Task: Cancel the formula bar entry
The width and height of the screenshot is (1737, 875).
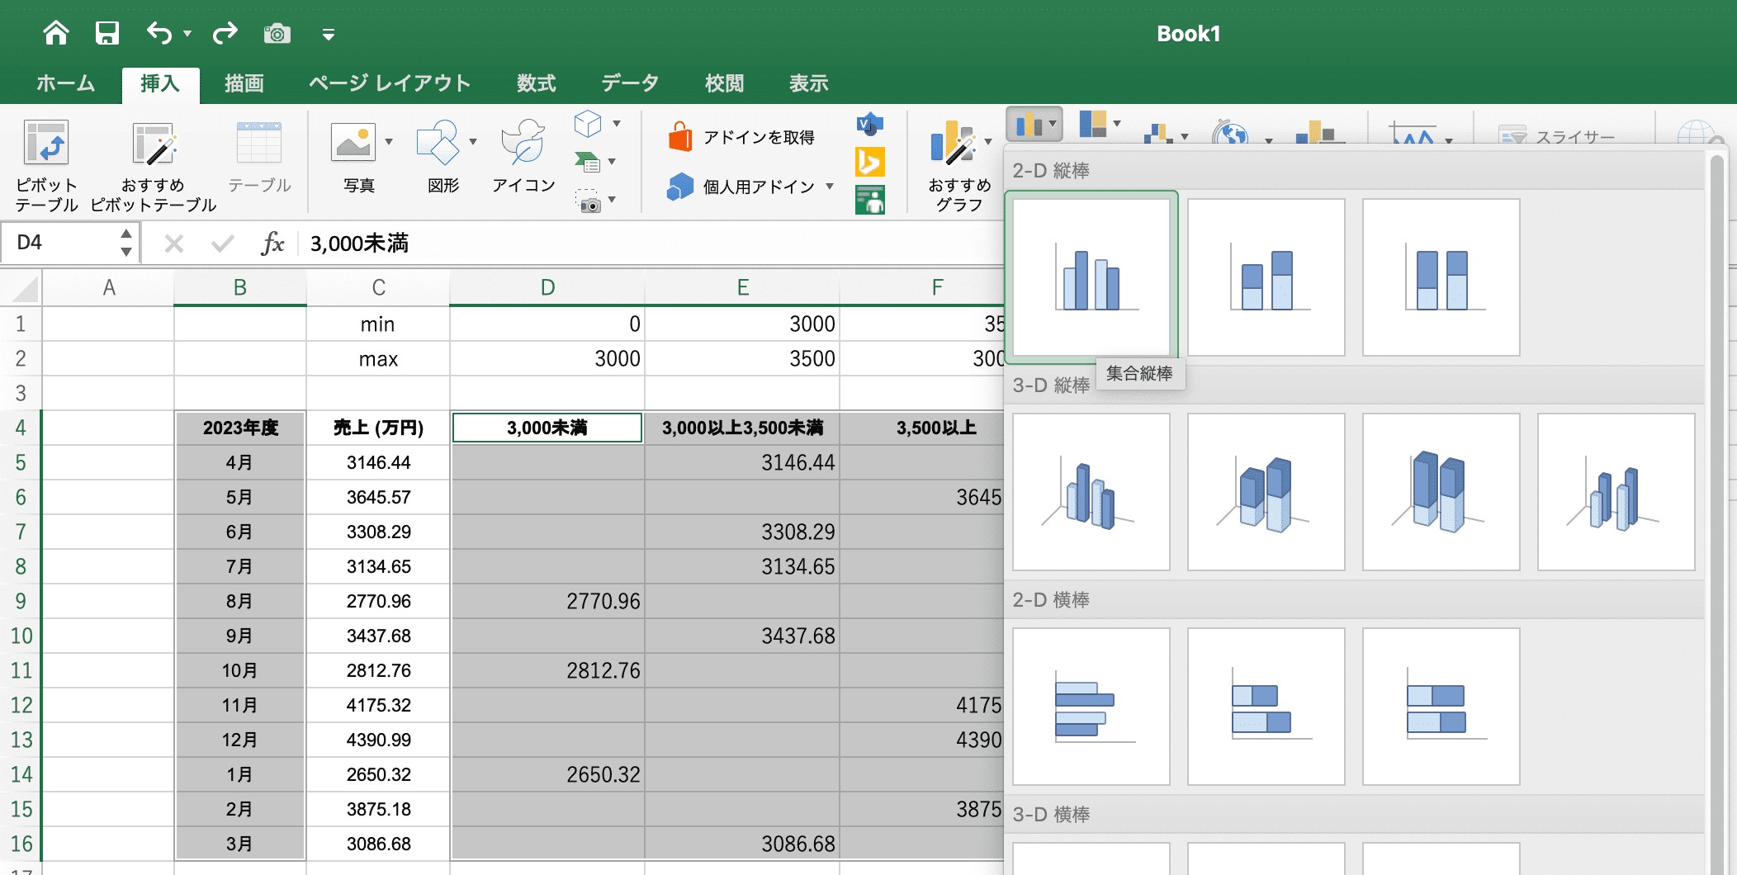Action: pos(174,244)
